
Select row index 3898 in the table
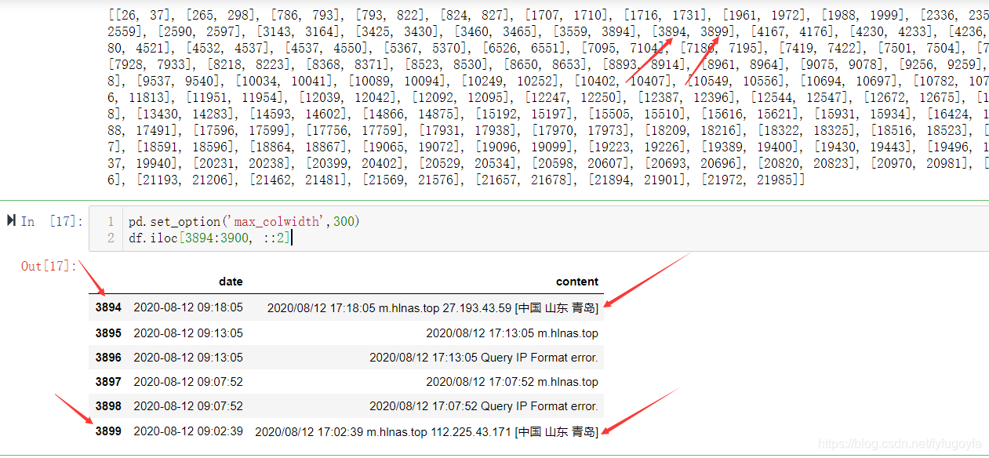(108, 405)
